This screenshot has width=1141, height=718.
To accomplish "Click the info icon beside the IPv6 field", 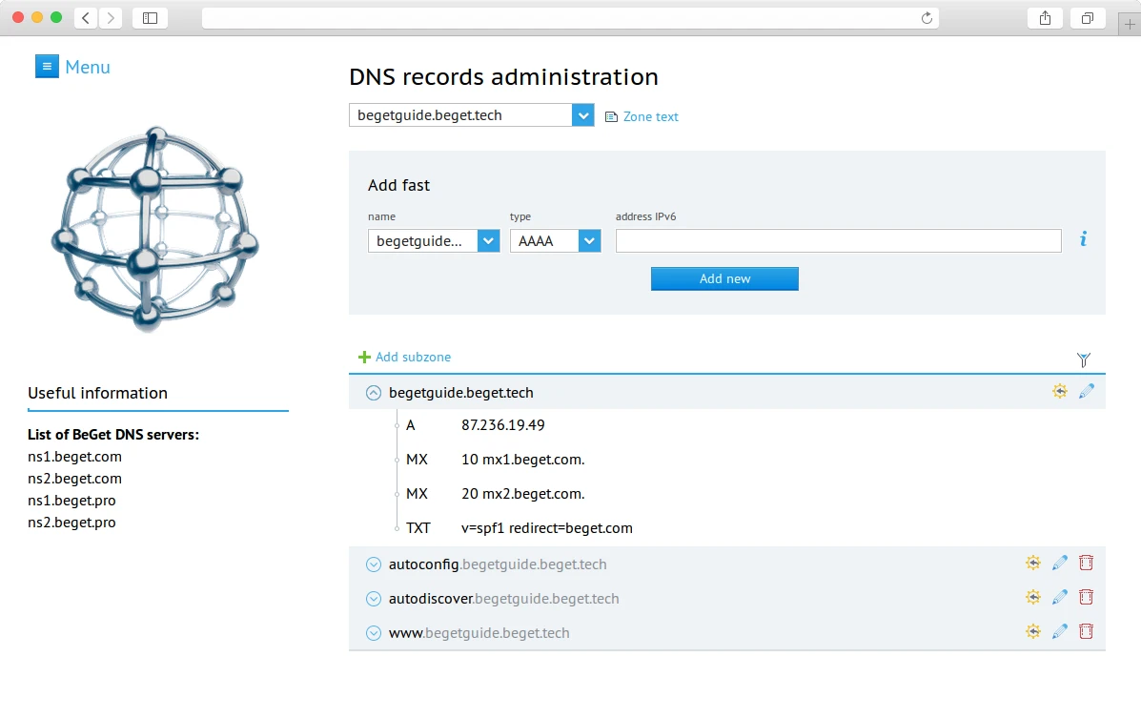I will coord(1082,239).
